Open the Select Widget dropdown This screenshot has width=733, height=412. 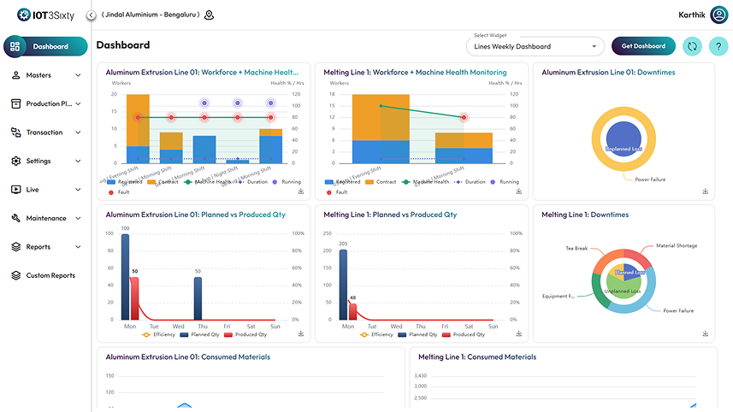tap(535, 46)
